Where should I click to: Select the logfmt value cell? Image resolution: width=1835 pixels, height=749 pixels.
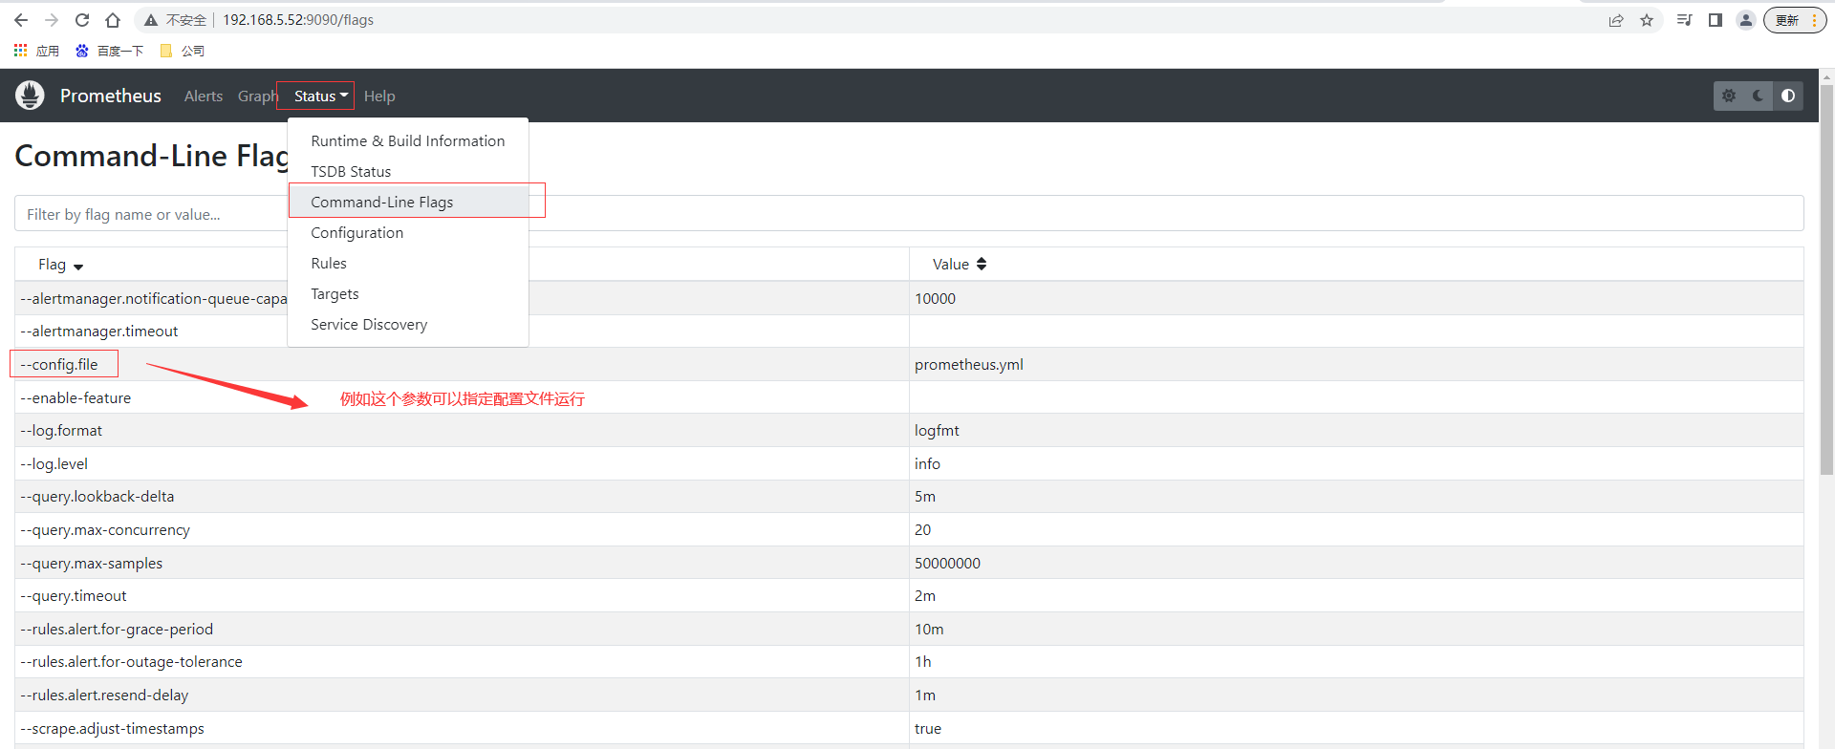(1356, 430)
